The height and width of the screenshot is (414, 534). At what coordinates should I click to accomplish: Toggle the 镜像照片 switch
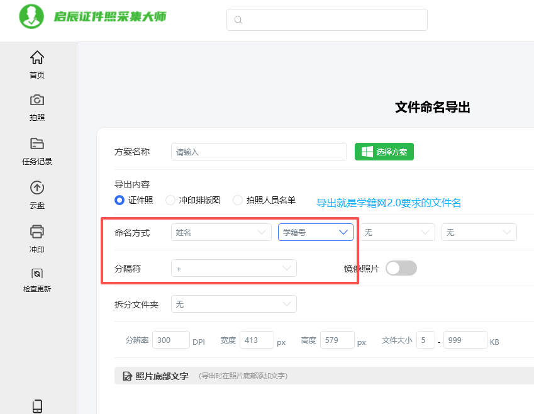pos(401,268)
